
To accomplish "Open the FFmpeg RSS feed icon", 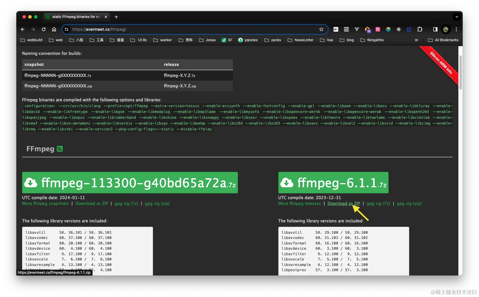I will pos(60,149).
